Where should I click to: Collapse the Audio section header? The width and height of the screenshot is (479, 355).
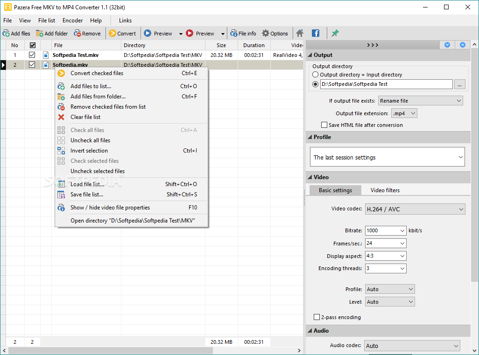388,331
